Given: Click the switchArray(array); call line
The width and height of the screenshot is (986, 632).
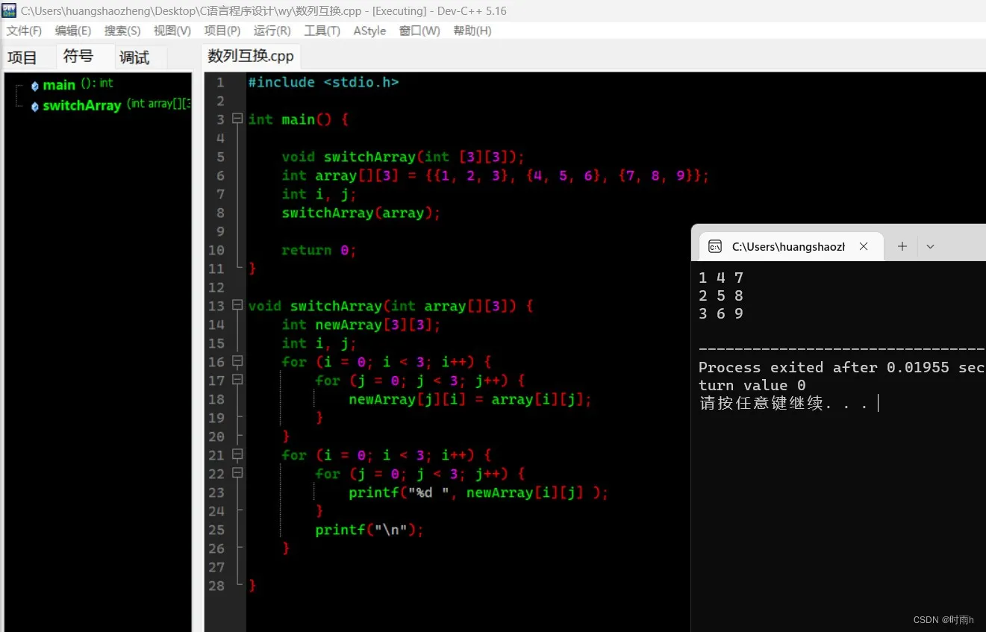Looking at the screenshot, I should [361, 213].
